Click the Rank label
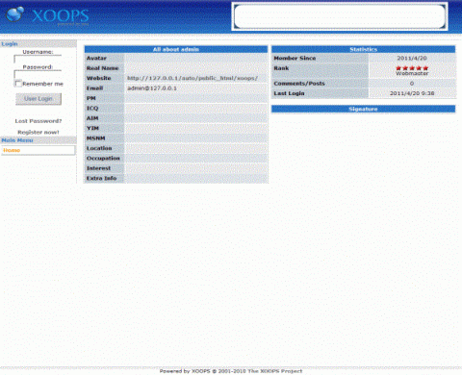 point(281,68)
